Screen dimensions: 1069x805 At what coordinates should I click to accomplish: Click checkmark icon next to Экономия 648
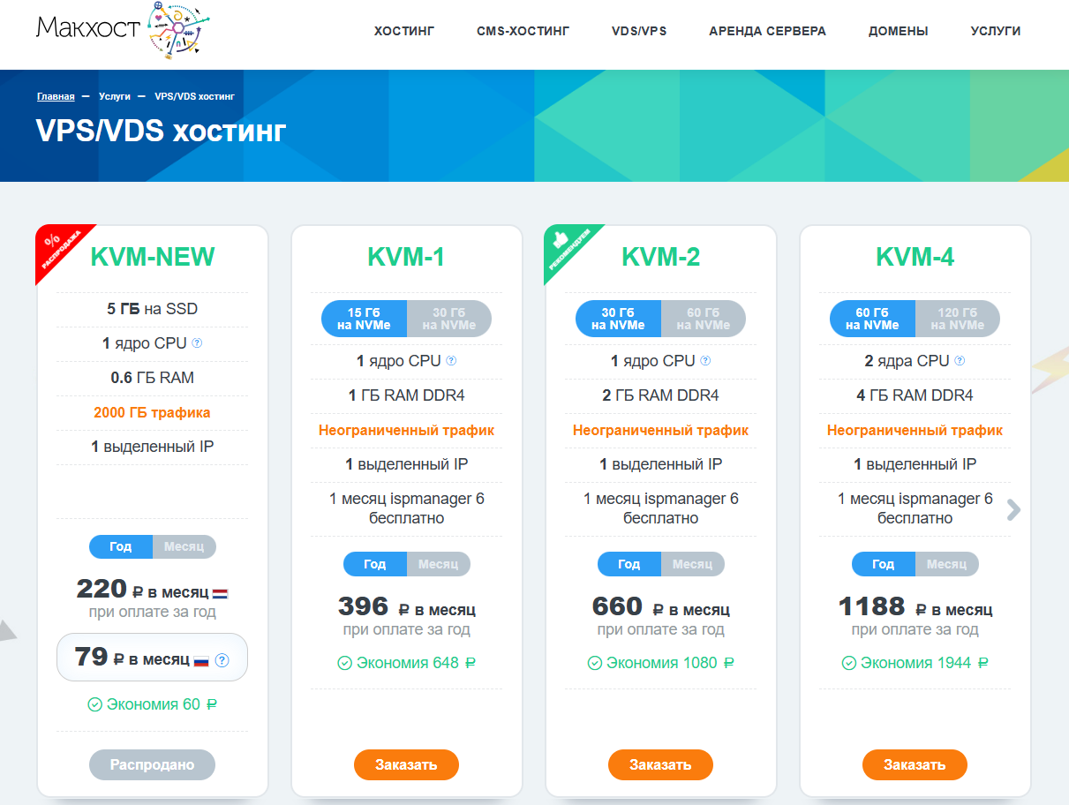(x=345, y=663)
